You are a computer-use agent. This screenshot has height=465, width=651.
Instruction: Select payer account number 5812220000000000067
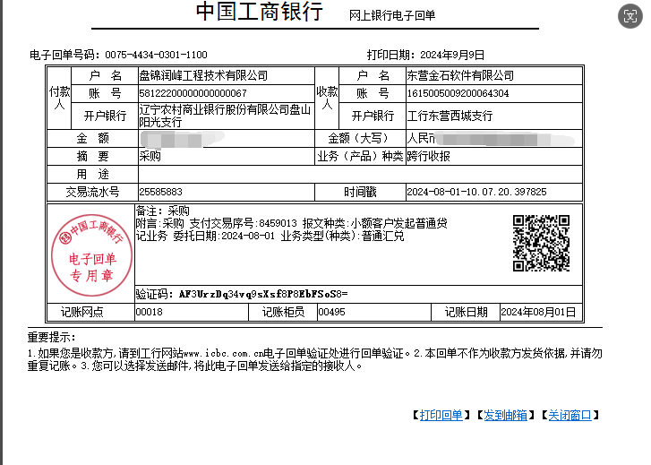[193, 93]
